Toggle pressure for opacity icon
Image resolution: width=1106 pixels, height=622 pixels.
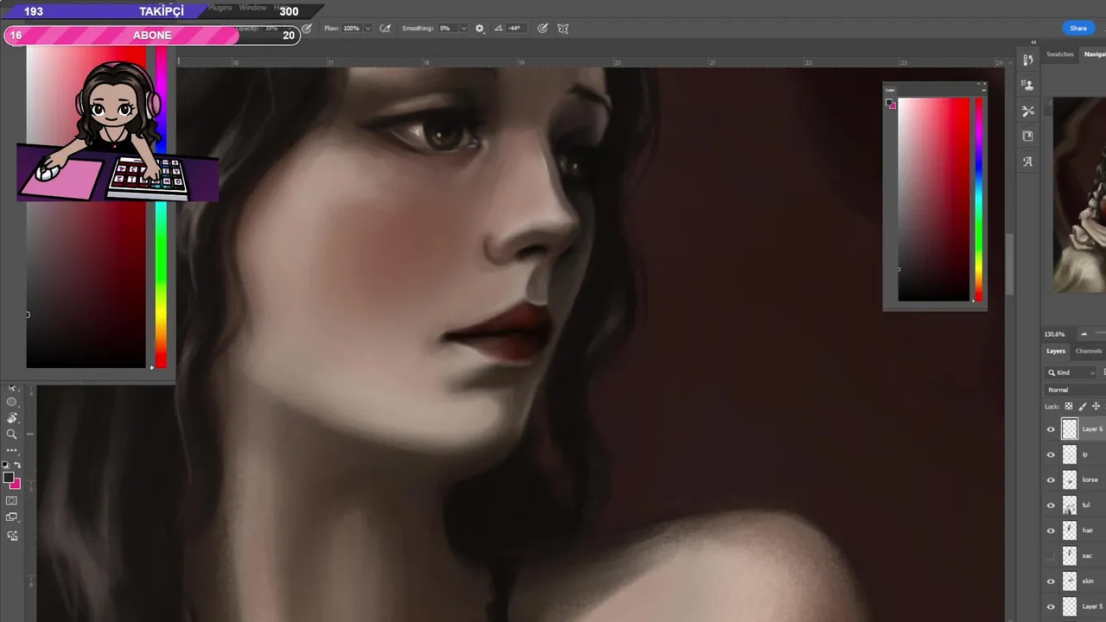(x=307, y=29)
